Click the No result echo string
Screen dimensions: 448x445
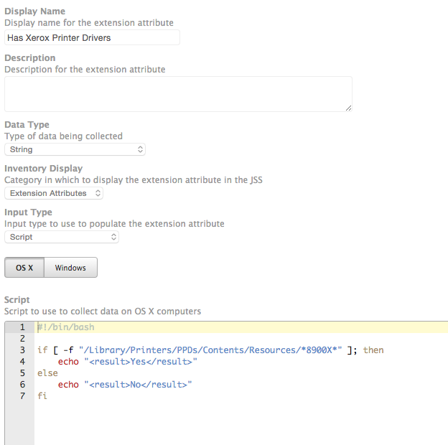[x=138, y=385]
